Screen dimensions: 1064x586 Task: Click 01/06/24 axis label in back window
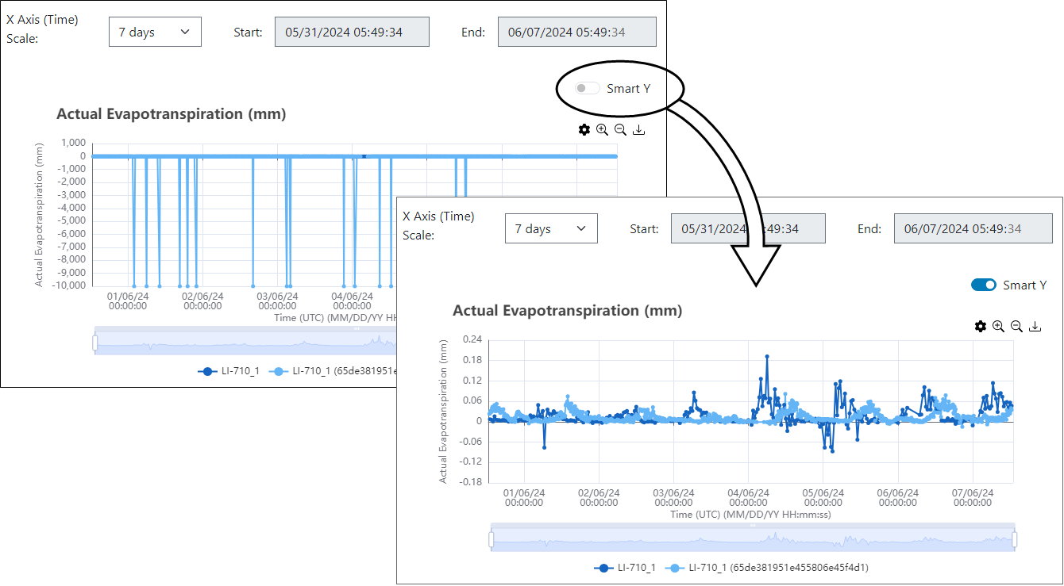click(x=127, y=301)
